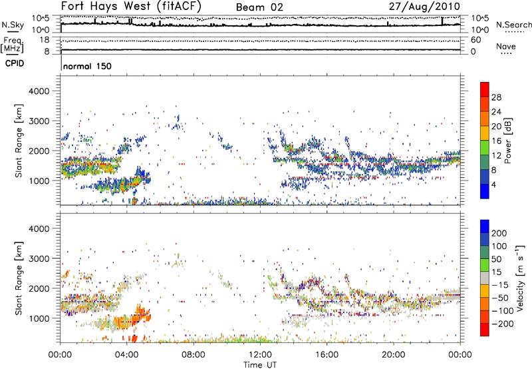
Task: Click the 'Time UT' axis title
Action: pyautogui.click(x=260, y=364)
